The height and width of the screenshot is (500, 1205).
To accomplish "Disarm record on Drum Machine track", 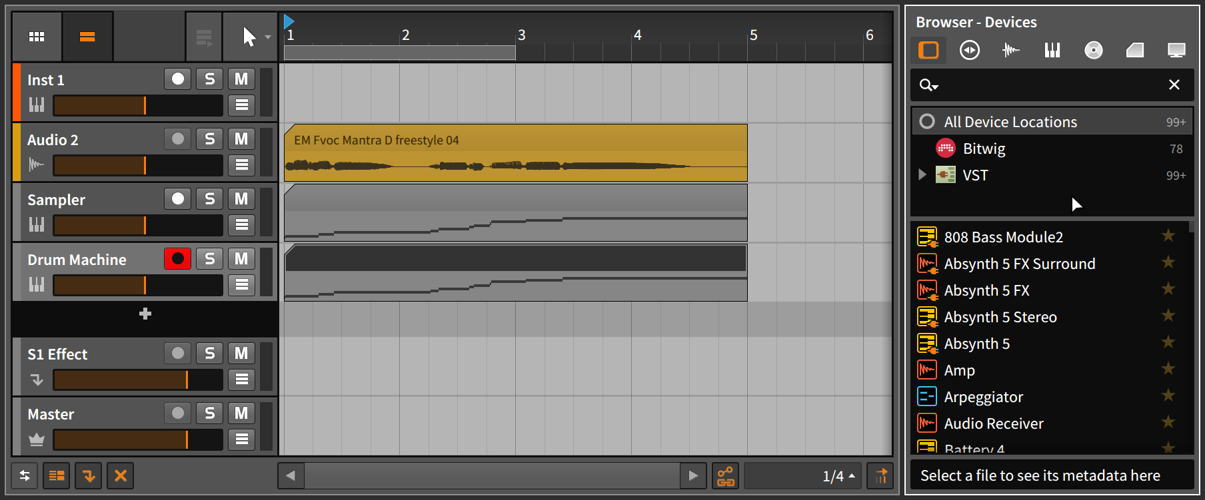I will tap(178, 259).
